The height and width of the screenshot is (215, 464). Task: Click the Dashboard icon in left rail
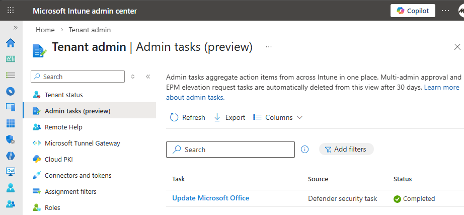click(10, 59)
